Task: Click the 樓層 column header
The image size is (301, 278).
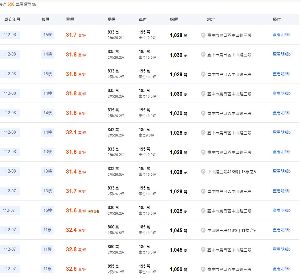Action: (x=45, y=19)
